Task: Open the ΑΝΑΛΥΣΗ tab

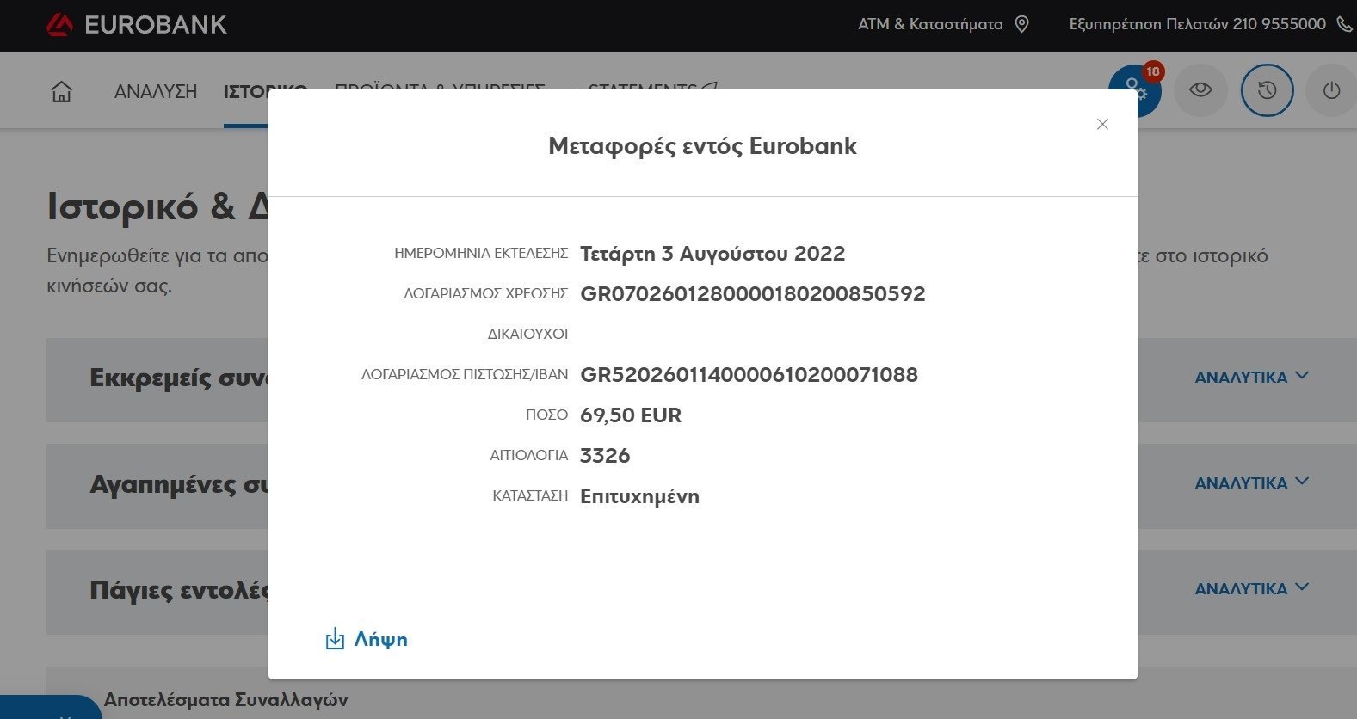Action: coord(156,91)
